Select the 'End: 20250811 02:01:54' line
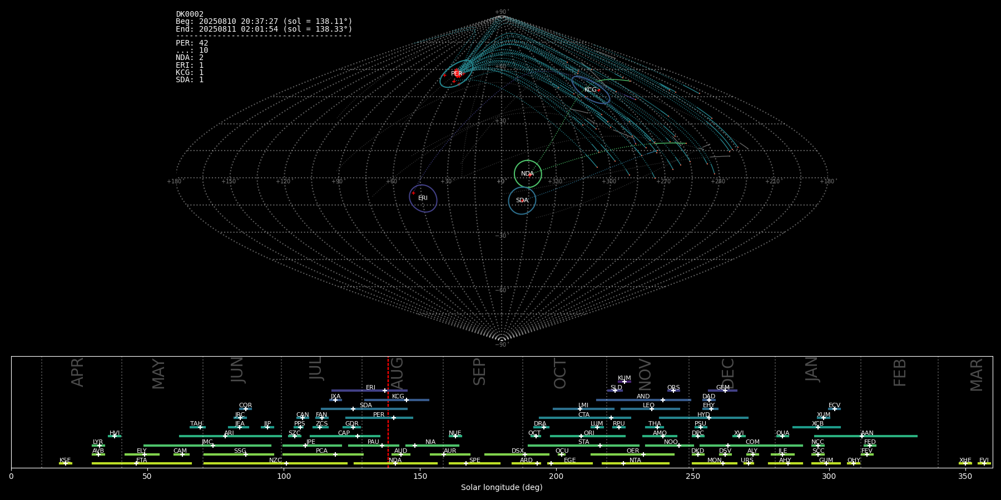The height and width of the screenshot is (500, 1001). coord(264,29)
